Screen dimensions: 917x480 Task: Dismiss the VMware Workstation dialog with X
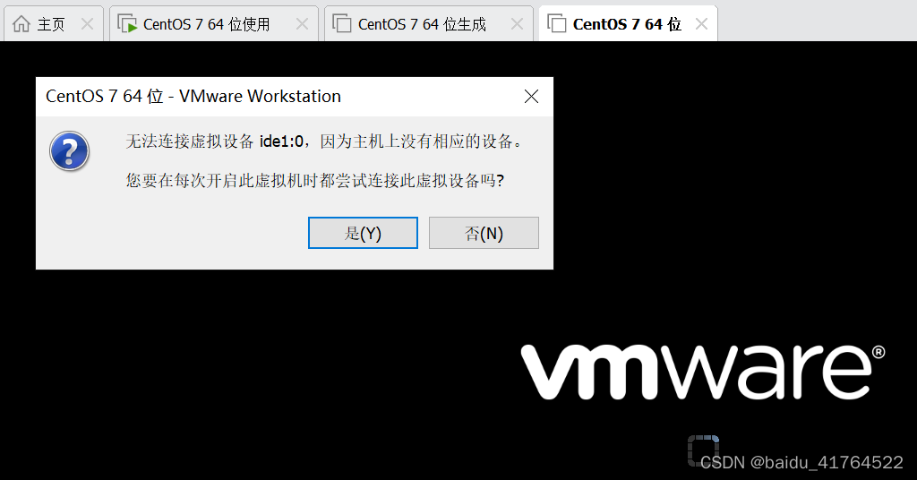coord(531,97)
